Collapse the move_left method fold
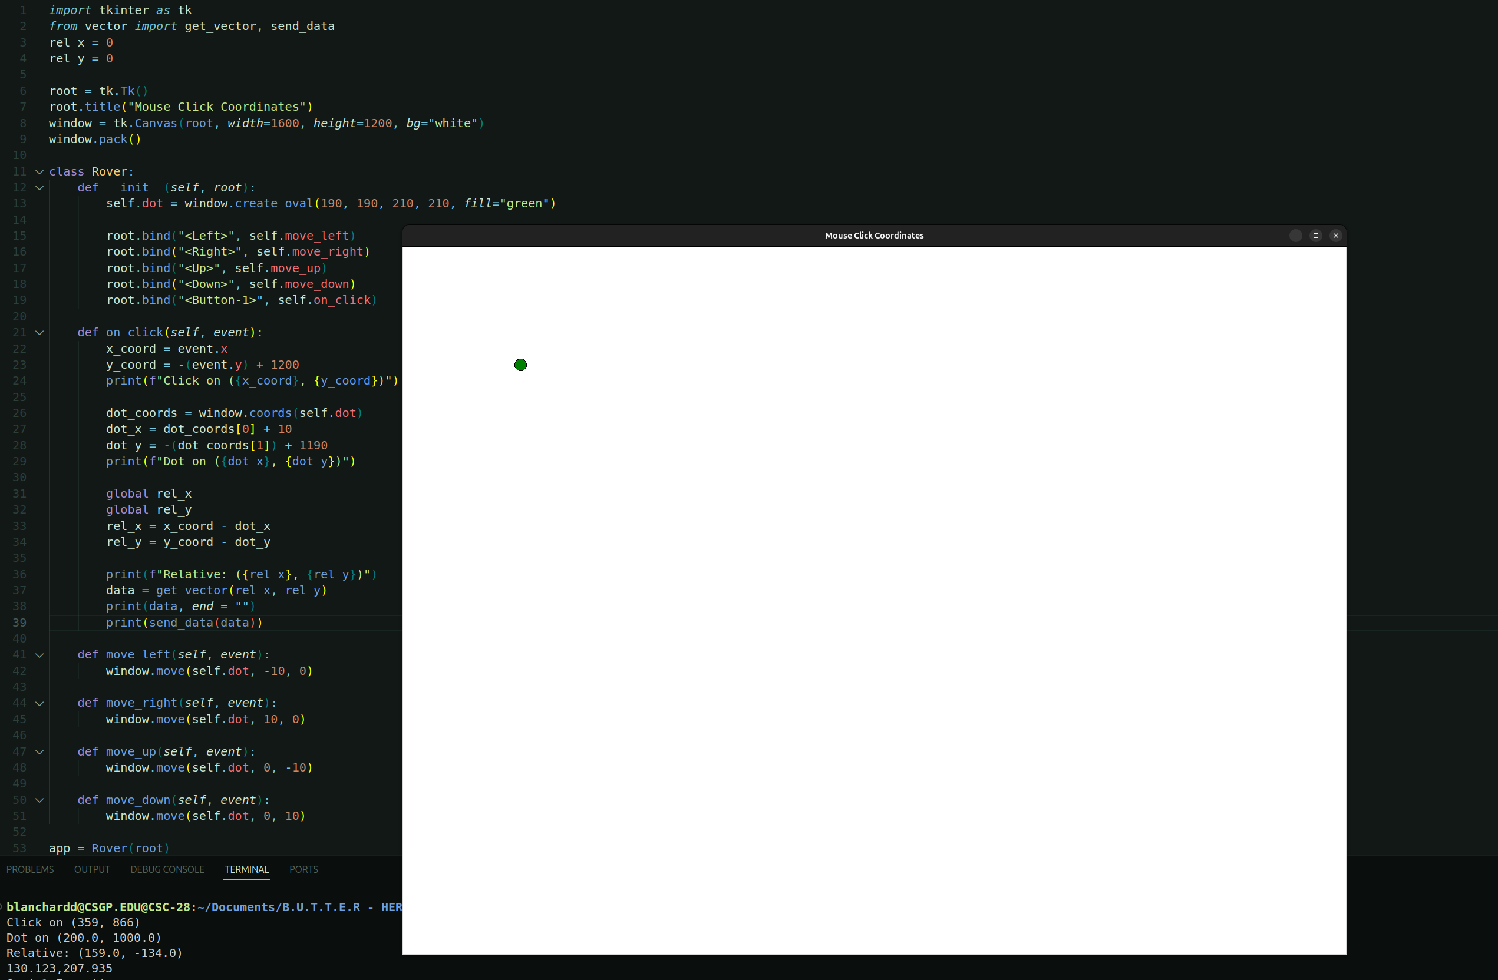This screenshot has width=1498, height=980. click(38, 655)
